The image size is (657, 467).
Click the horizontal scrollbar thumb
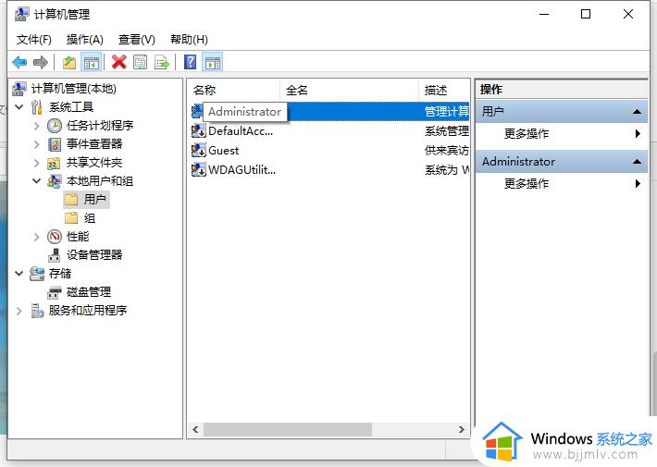[288, 429]
